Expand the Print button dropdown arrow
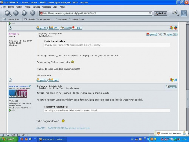This screenshot has height=142, width=189. click(178, 15)
